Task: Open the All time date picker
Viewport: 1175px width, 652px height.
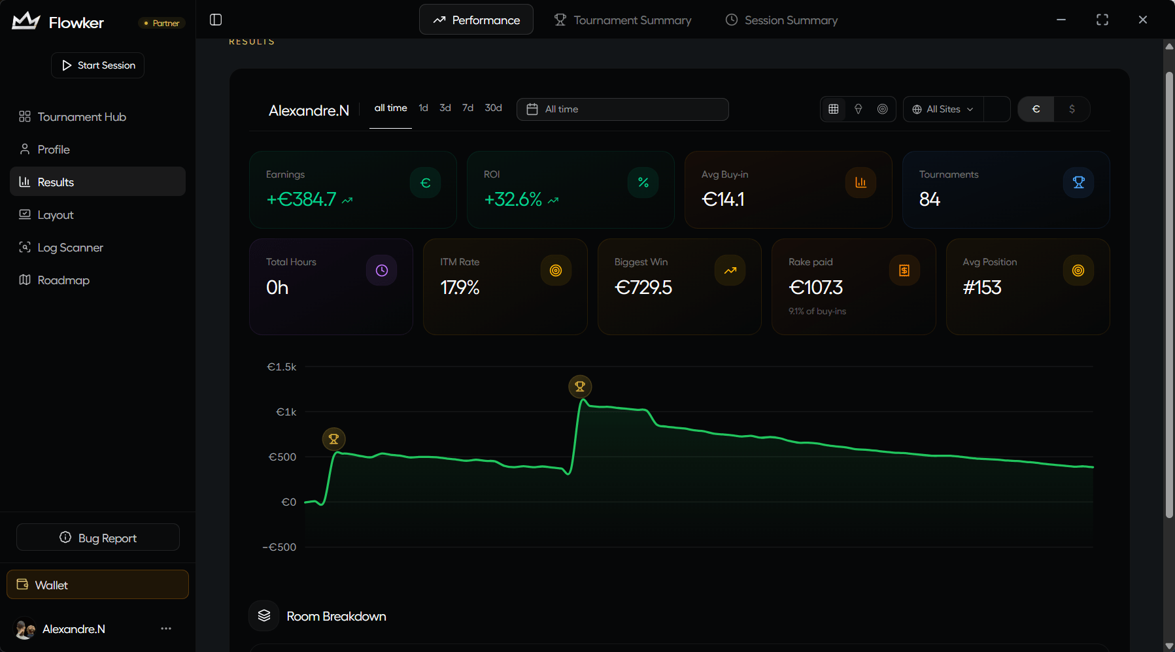Action: coord(622,109)
